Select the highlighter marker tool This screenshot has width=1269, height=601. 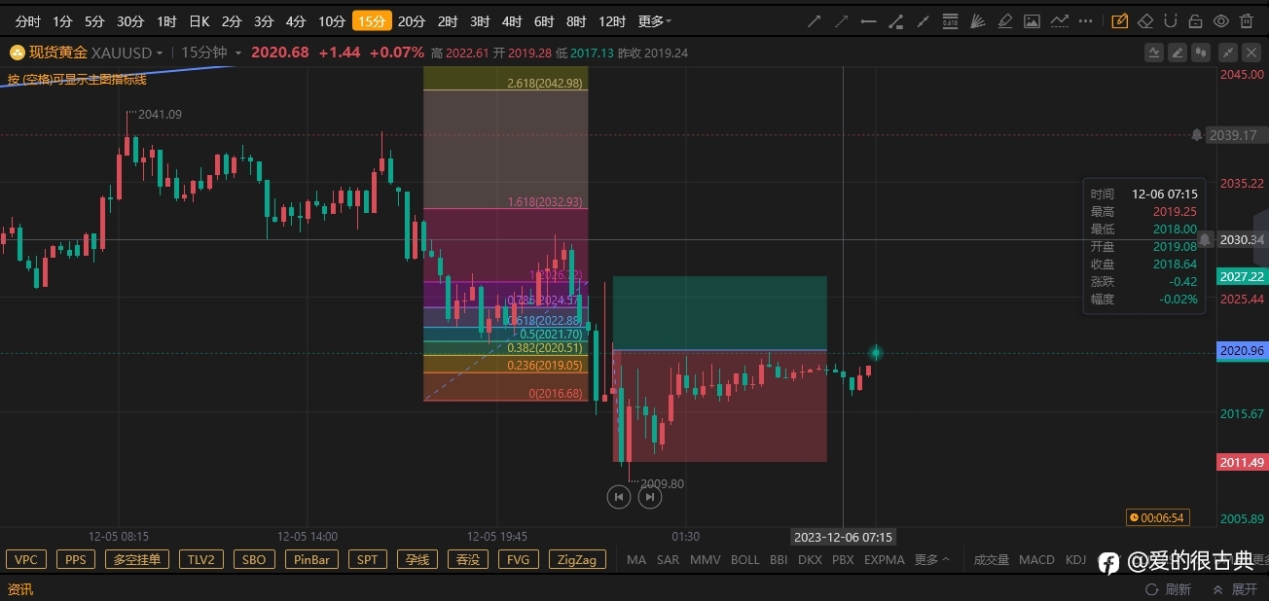(1005, 21)
